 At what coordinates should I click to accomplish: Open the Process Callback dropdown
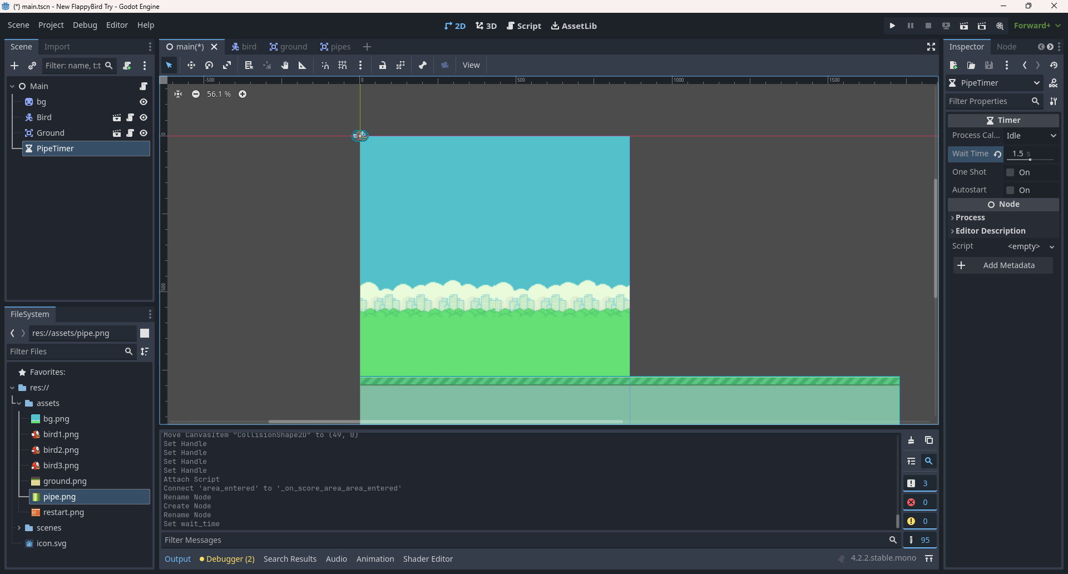tap(1031, 136)
